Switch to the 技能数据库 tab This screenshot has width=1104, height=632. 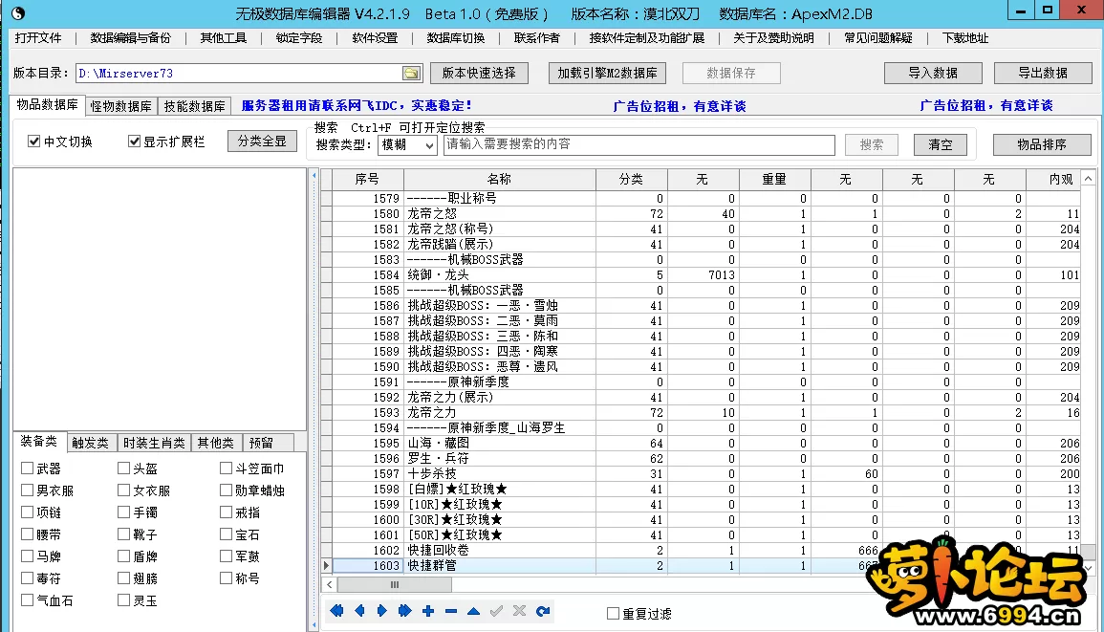[194, 106]
